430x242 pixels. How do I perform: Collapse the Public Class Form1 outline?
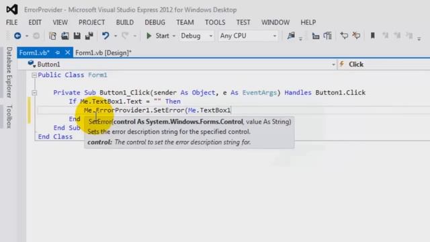click(34, 75)
